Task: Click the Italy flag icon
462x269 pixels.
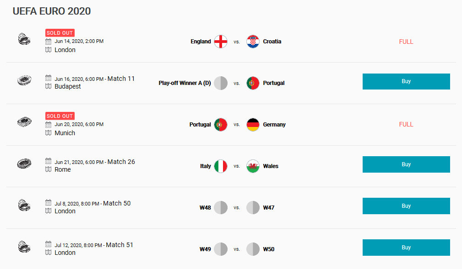Action: 221,166
